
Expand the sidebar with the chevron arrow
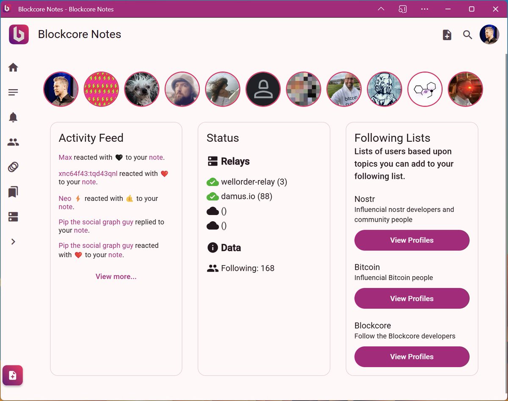[x=13, y=242]
